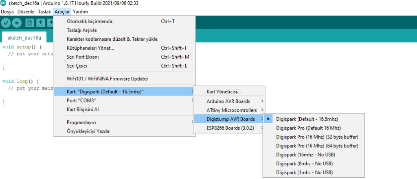Click the New sketch page icon
Image resolution: width=417 pixels, height=179 pixels.
[x=29, y=23]
